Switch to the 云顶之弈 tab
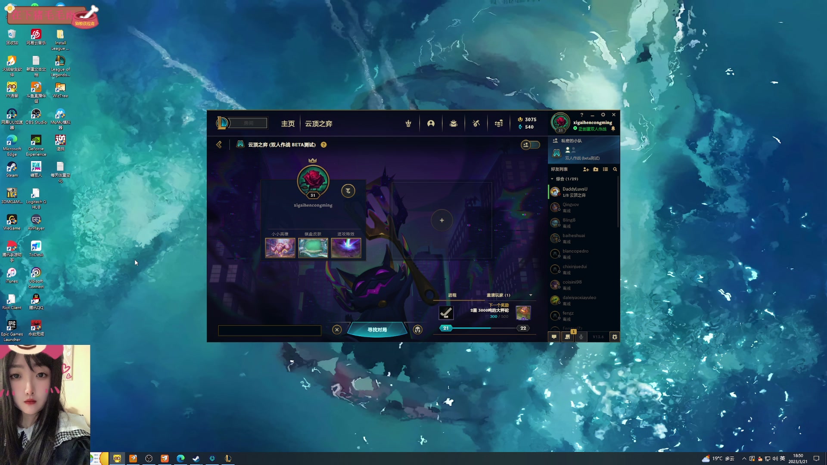Viewport: 827px width, 465px height. point(319,124)
